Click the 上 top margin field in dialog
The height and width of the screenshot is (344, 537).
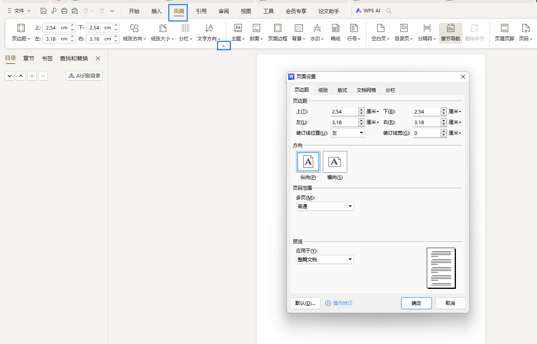tap(344, 111)
